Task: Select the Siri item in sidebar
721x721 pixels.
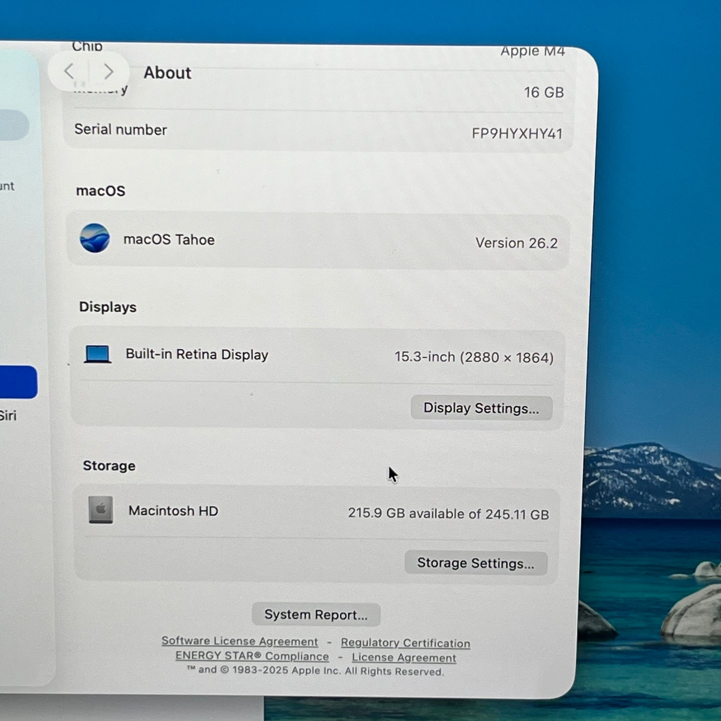Action: pyautogui.click(x=8, y=416)
